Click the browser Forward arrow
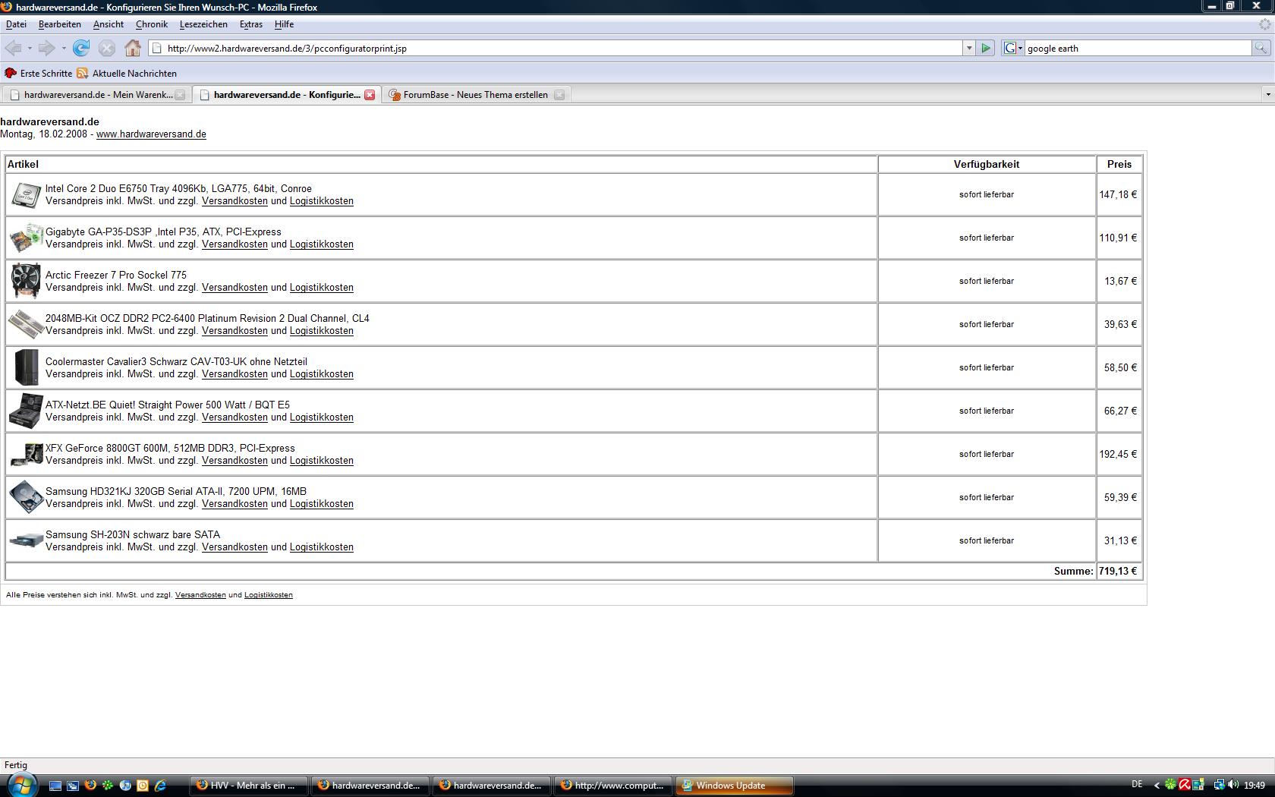This screenshot has width=1275, height=797. (47, 48)
